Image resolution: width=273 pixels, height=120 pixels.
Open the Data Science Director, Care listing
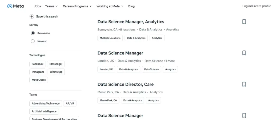[126, 84]
